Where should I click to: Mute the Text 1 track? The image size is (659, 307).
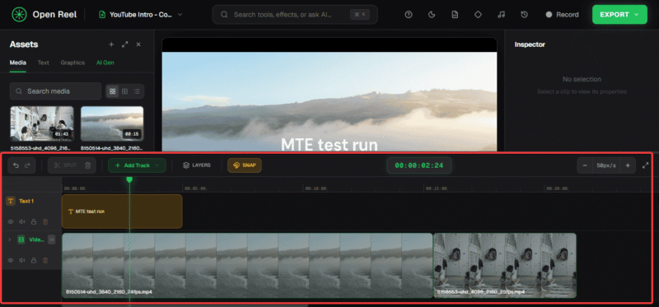(x=22, y=221)
